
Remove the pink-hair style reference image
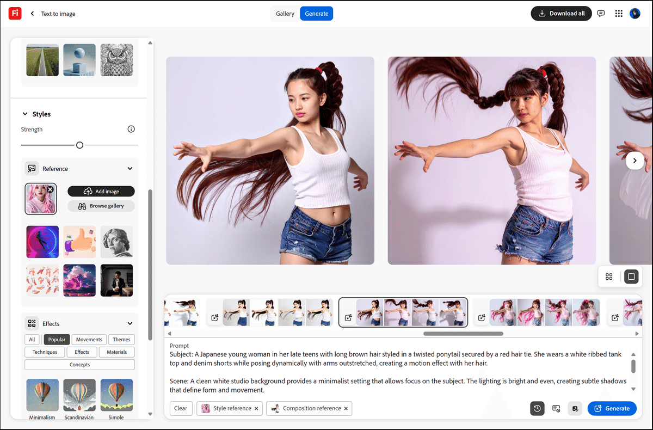click(x=50, y=189)
